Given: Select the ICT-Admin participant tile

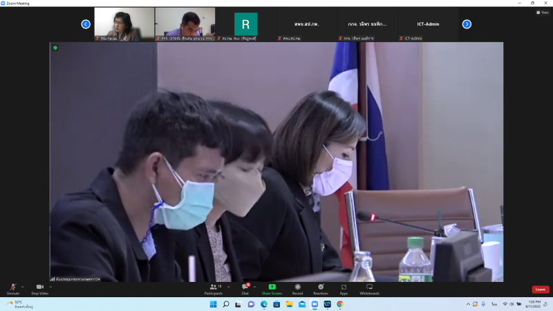Looking at the screenshot, I should coord(429,24).
